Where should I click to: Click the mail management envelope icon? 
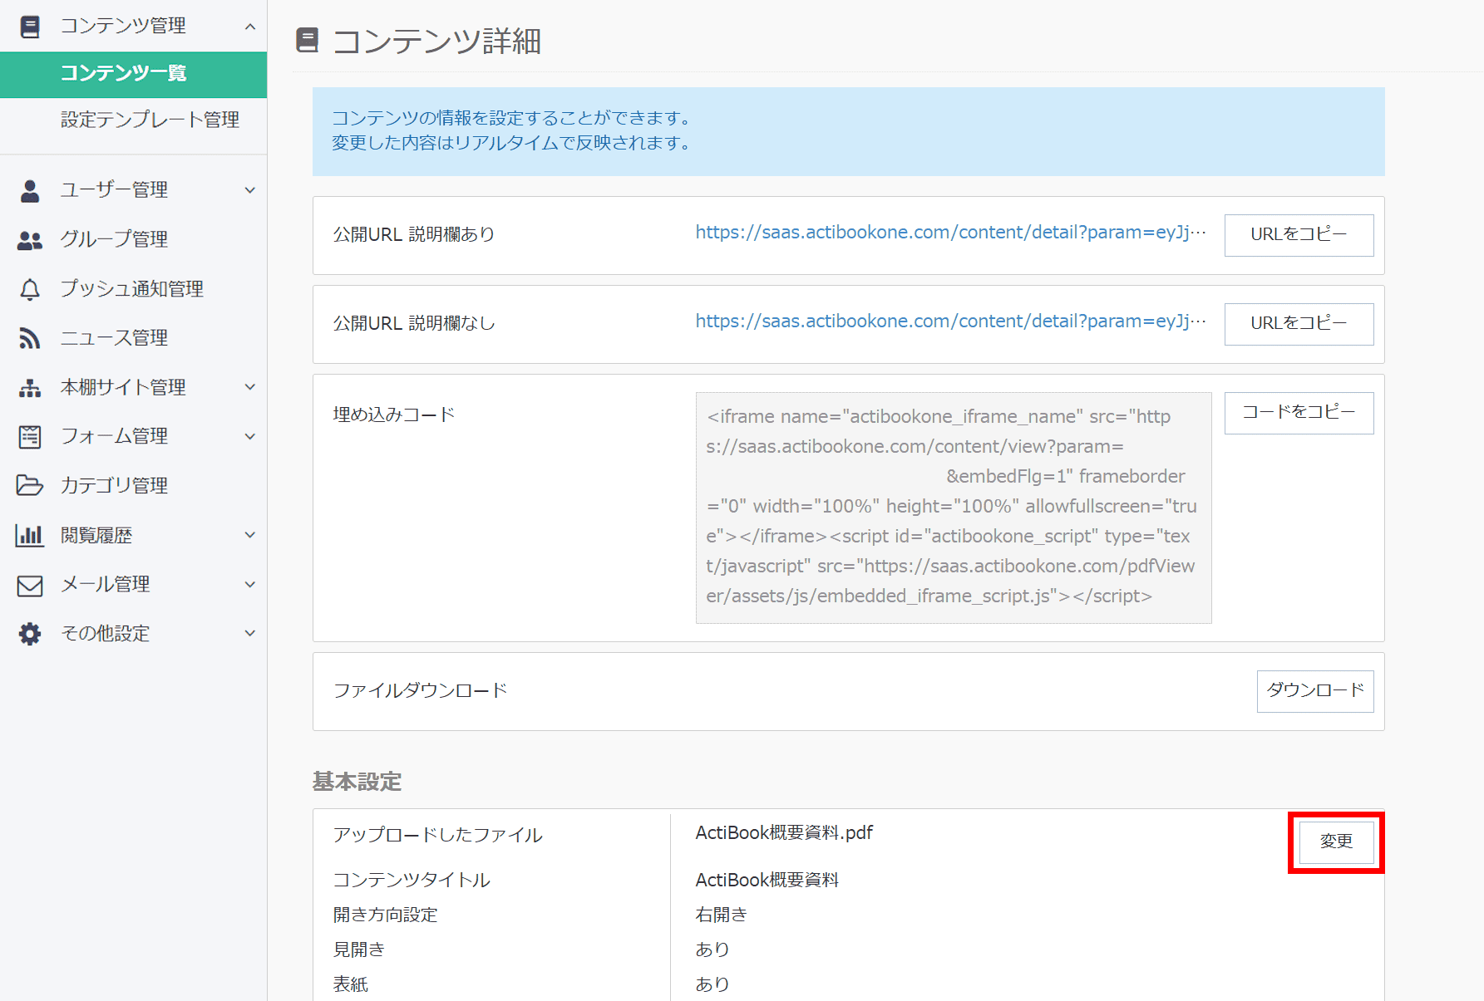30,585
